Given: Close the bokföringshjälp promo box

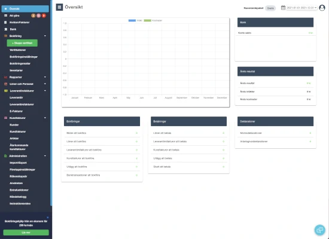Looking at the screenshot, I should tap(47, 217).
